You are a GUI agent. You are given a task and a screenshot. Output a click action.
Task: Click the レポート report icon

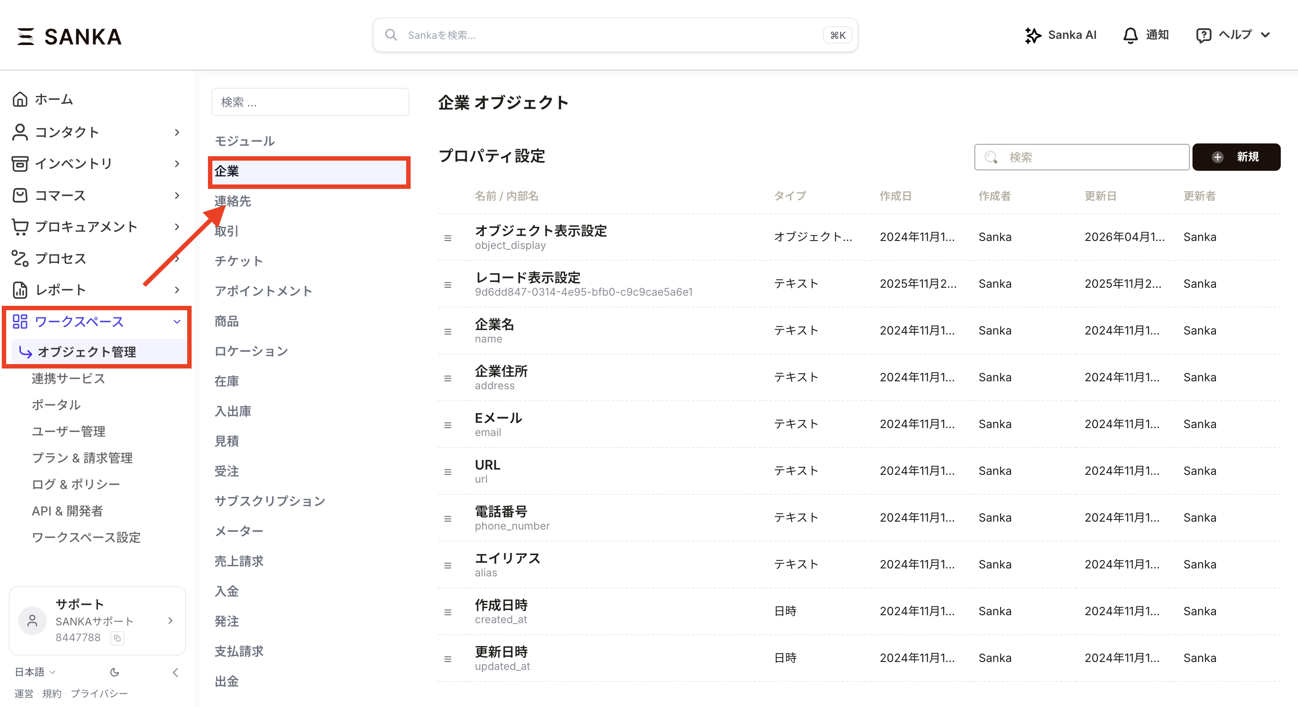tap(20, 290)
